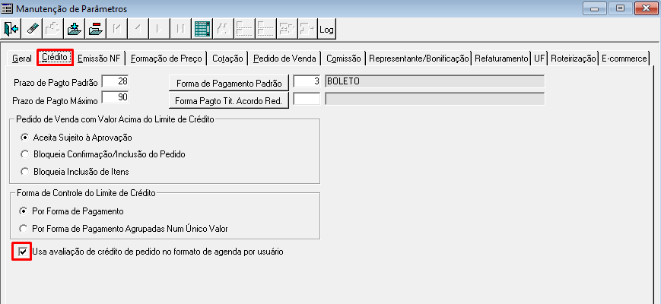Viewport: 661px width, 304px height.
Task: Click the Prazo de Pagto Máximo field
Action: pyautogui.click(x=116, y=99)
